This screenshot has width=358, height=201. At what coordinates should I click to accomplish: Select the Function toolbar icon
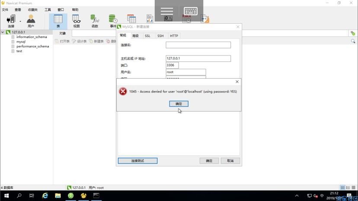[95, 21]
